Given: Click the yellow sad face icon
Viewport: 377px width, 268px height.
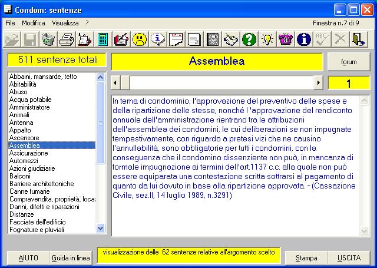Looking at the screenshot, I should click(140, 39).
